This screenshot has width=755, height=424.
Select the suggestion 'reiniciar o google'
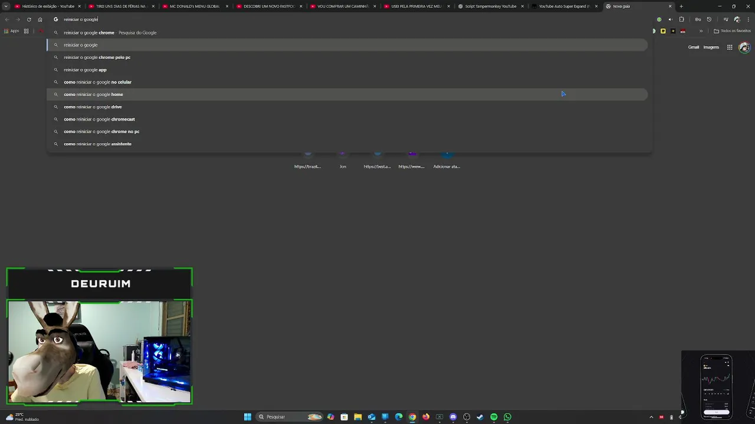coord(347,45)
